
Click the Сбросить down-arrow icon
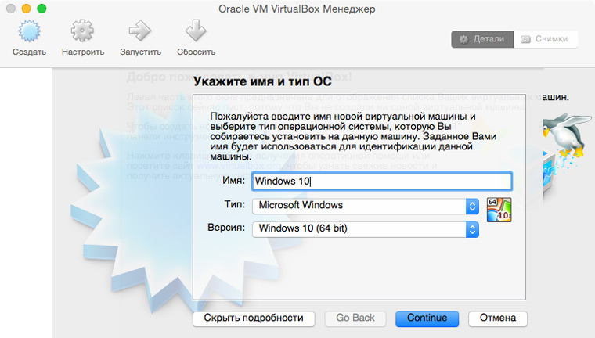click(196, 31)
